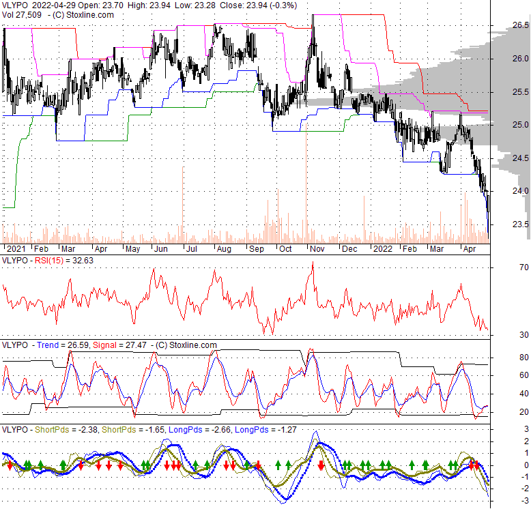Select the Jun label on the time axis
531x509 pixels.
[x=161, y=249]
